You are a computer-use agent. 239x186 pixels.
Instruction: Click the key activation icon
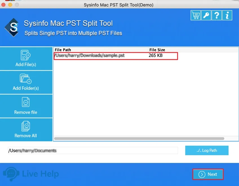tap(206, 15)
